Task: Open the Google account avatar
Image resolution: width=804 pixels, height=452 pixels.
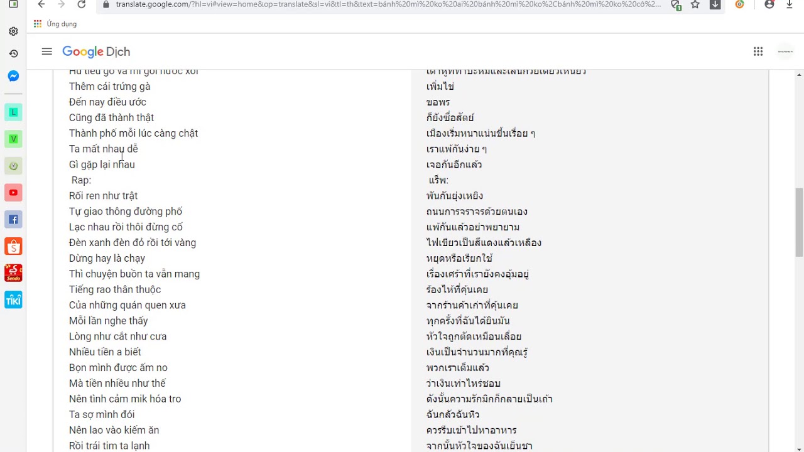Action: (785, 51)
